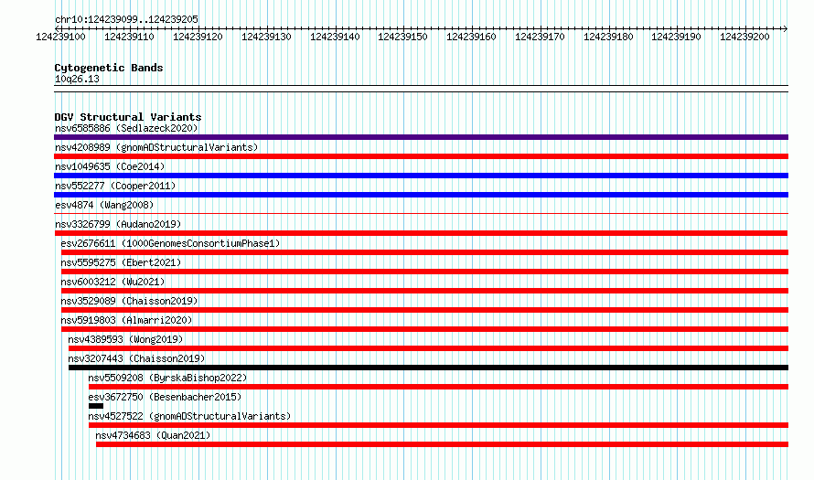Select the red bar under nsv6003212
The height and width of the screenshot is (480, 814).
click(x=424, y=291)
